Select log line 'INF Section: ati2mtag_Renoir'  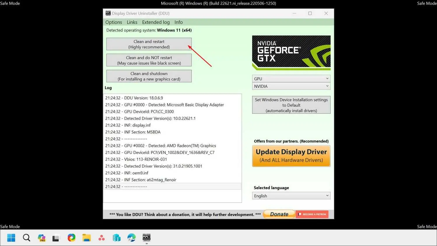point(172,180)
